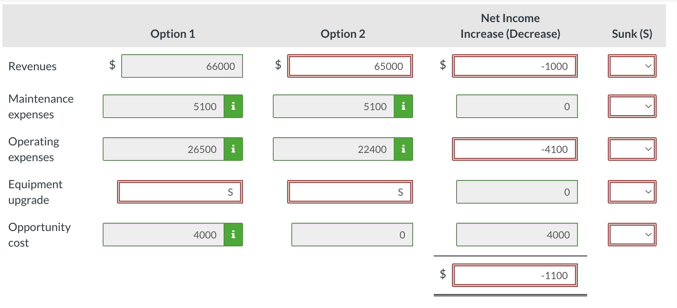
Task: Click the Equipment upgrade Option 2 input field
Action: 350,191
